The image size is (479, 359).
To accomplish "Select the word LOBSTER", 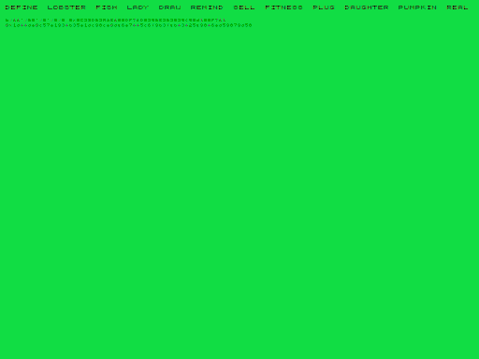I will pyautogui.click(x=66, y=7).
